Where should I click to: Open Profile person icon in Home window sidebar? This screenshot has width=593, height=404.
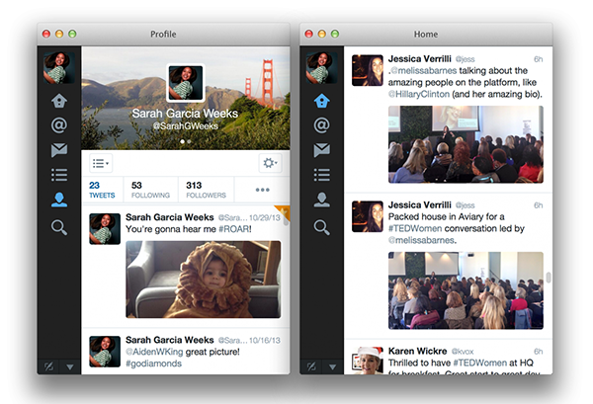pos(321,200)
